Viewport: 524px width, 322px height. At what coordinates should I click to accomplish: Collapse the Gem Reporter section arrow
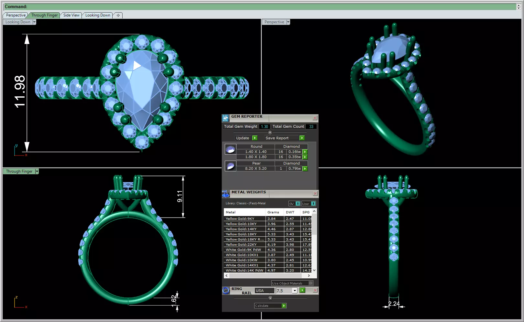point(270,132)
